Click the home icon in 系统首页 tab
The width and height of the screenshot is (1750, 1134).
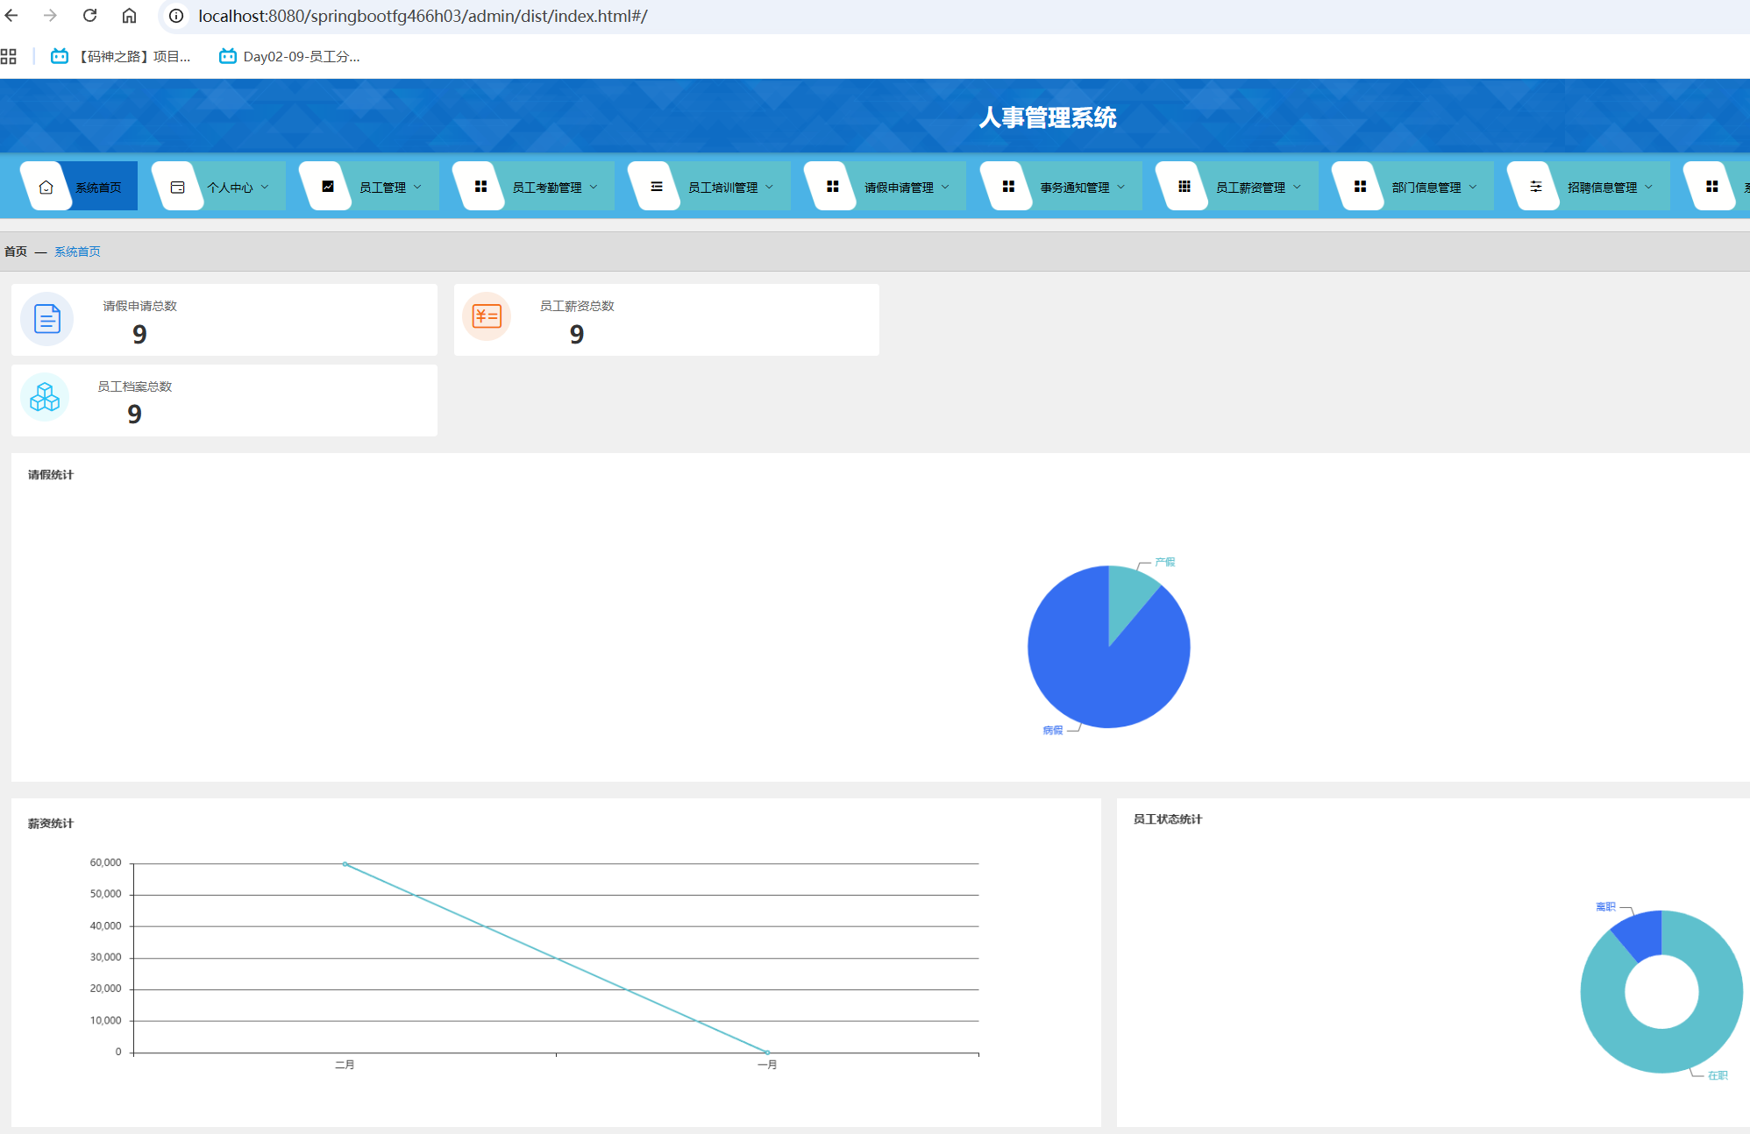46,187
